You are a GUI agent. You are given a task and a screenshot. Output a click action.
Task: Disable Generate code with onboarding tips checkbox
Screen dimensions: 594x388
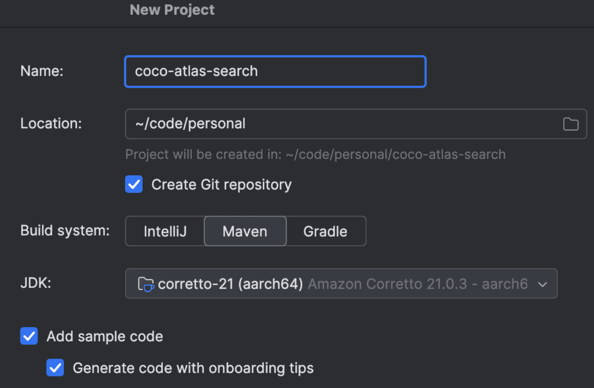pos(55,368)
